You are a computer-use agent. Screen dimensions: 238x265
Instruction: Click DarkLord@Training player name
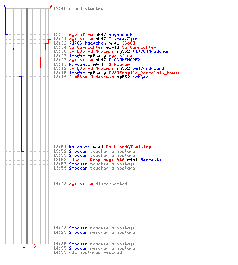[129, 147]
